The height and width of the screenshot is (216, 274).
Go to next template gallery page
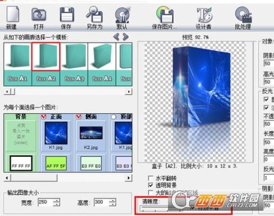coord(125,37)
